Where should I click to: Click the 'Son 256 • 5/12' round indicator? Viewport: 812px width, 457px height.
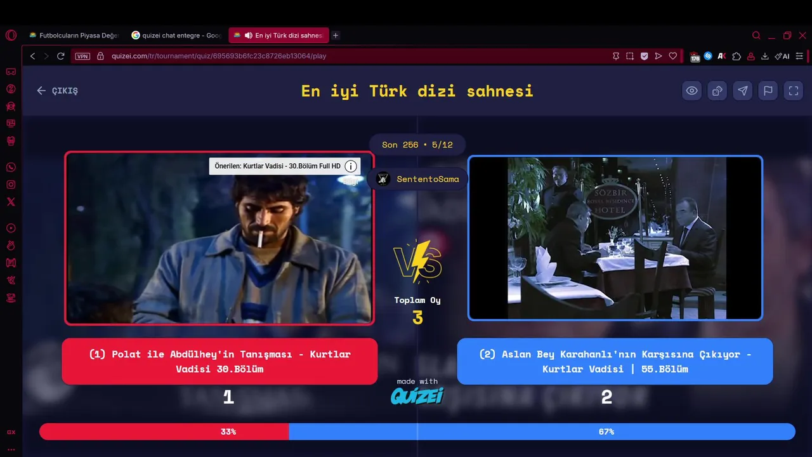pos(417,145)
